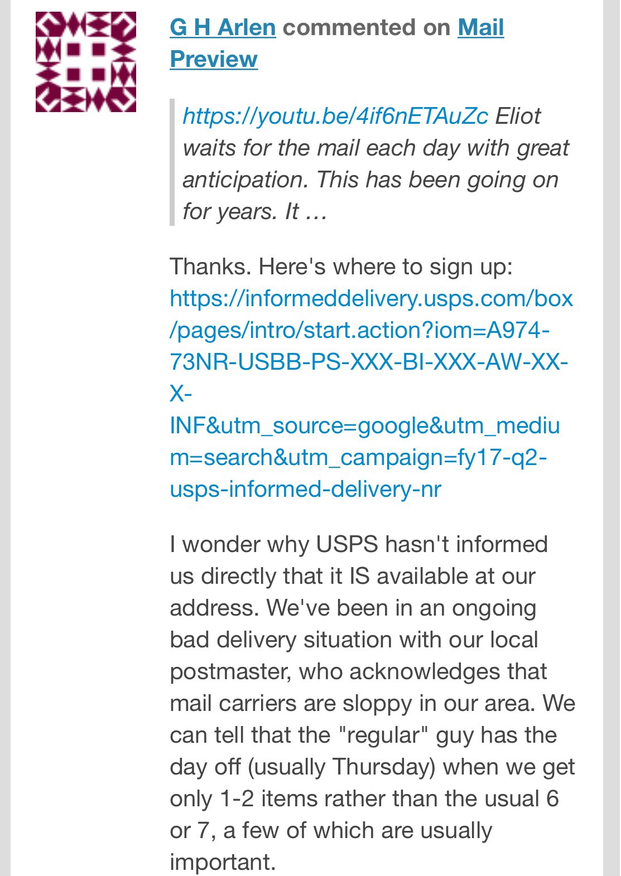Open the Mail Preview post link

480,27
